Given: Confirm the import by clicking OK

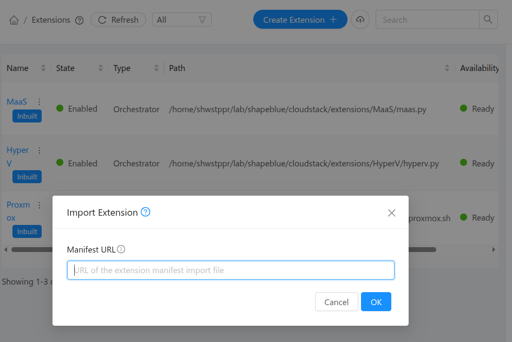Looking at the screenshot, I should 376,302.
